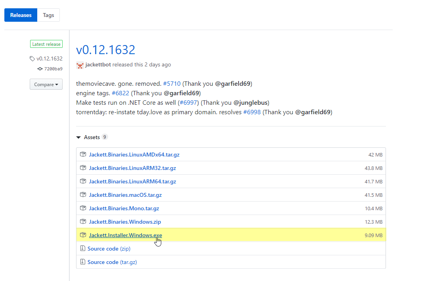Click package icon for Installer.Windows.exe

(83, 235)
